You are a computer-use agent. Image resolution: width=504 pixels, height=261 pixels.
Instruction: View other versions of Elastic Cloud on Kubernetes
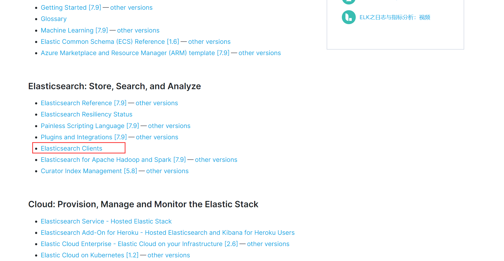click(169, 255)
